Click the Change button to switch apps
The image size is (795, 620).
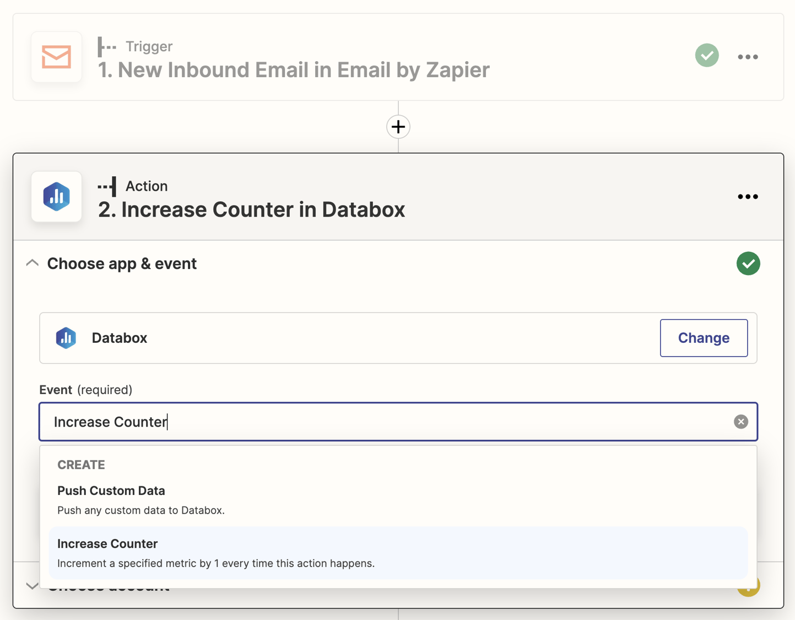click(x=704, y=338)
